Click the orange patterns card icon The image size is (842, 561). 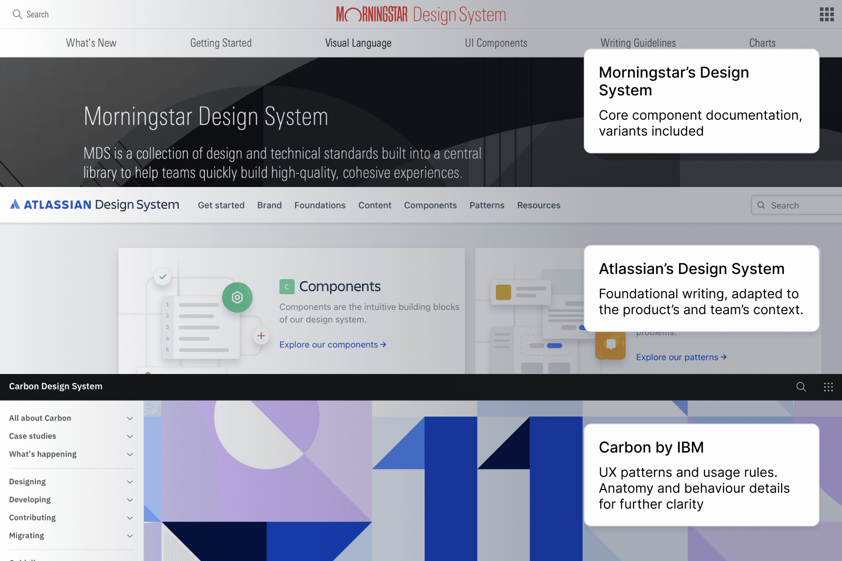[610, 345]
